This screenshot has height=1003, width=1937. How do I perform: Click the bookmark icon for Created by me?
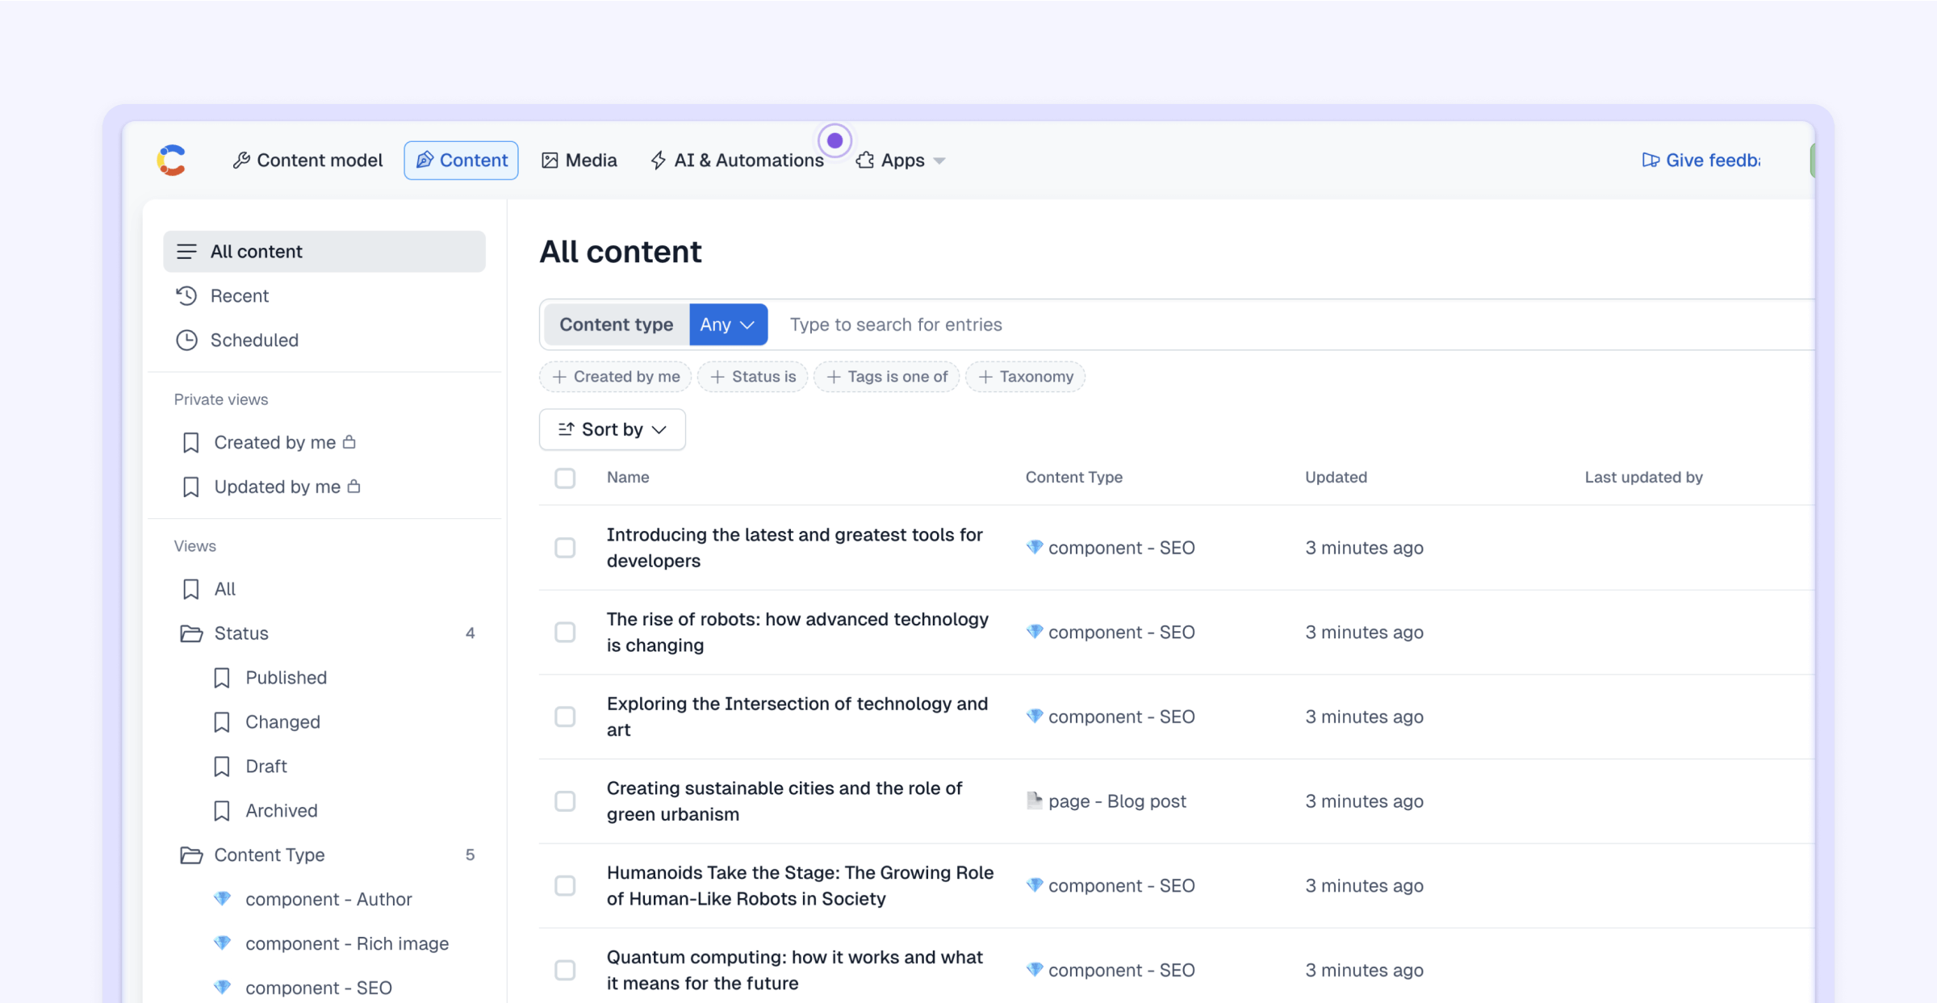coord(190,443)
